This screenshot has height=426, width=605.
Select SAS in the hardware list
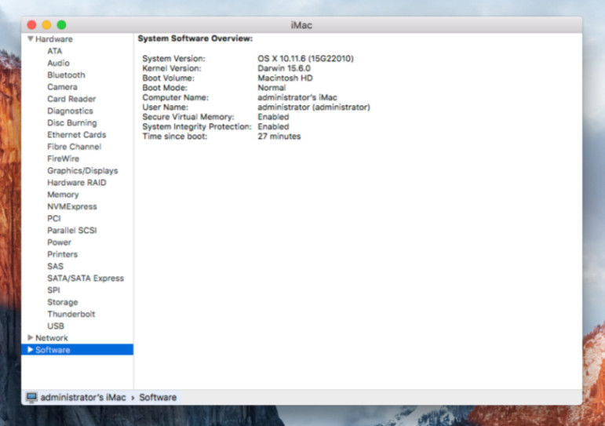tap(55, 266)
